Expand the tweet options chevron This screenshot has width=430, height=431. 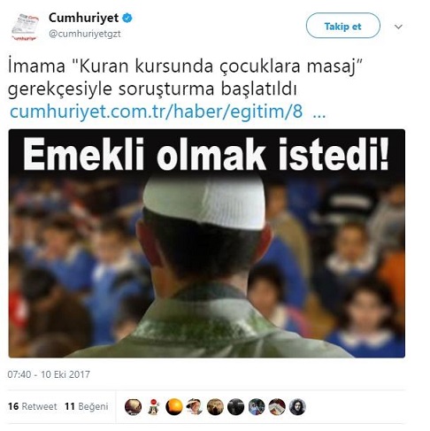pyautogui.click(x=398, y=27)
